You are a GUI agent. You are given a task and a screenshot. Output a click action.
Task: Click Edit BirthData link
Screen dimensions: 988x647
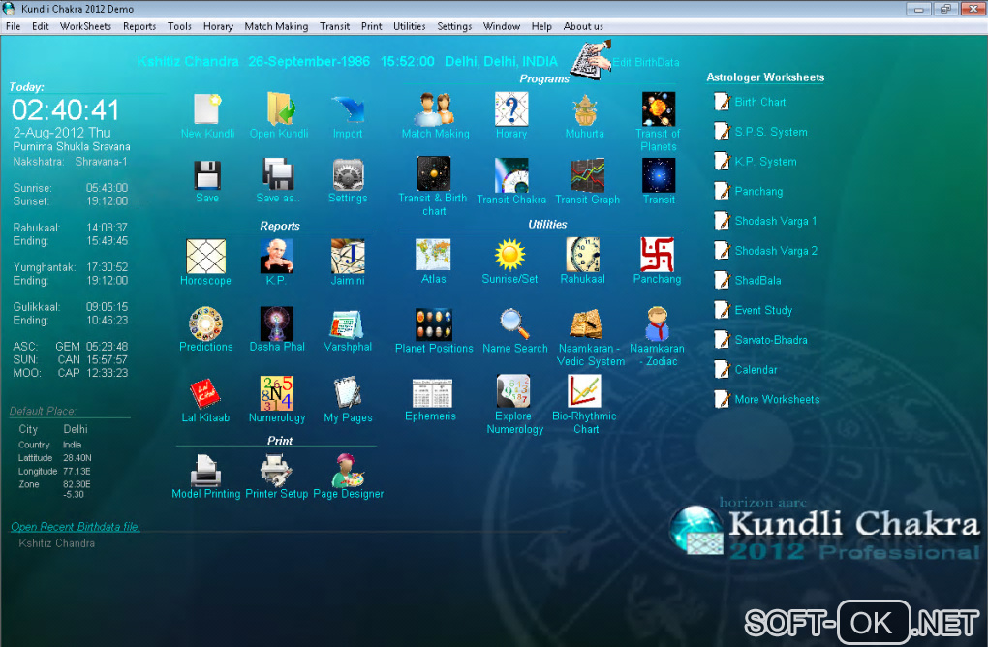click(x=646, y=62)
